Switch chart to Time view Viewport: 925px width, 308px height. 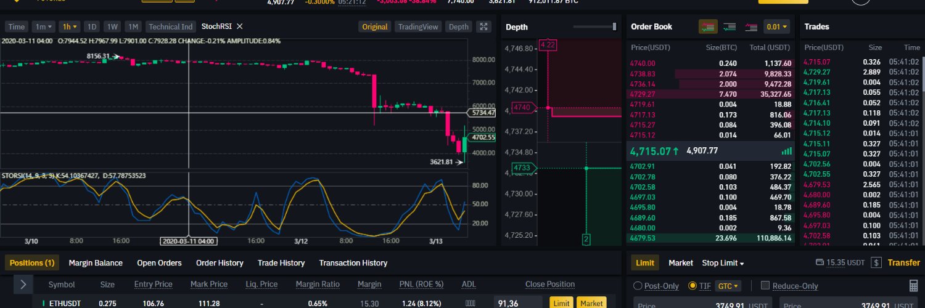click(17, 26)
